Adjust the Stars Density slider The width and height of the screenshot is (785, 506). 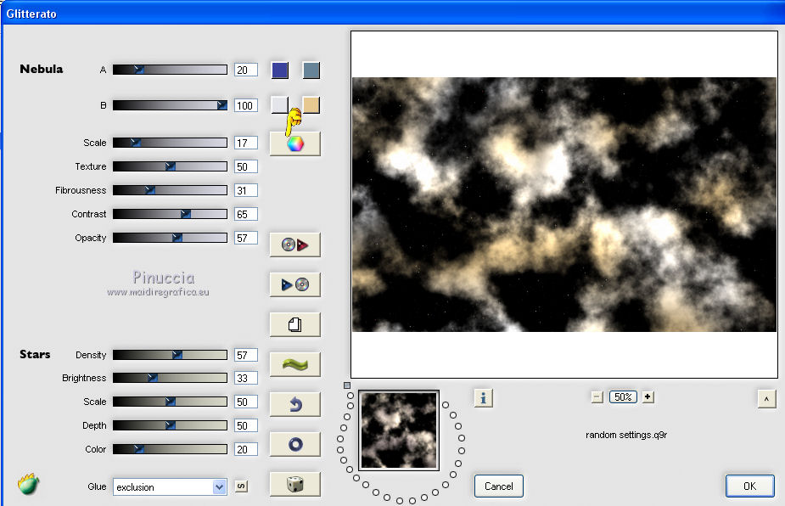170,355
